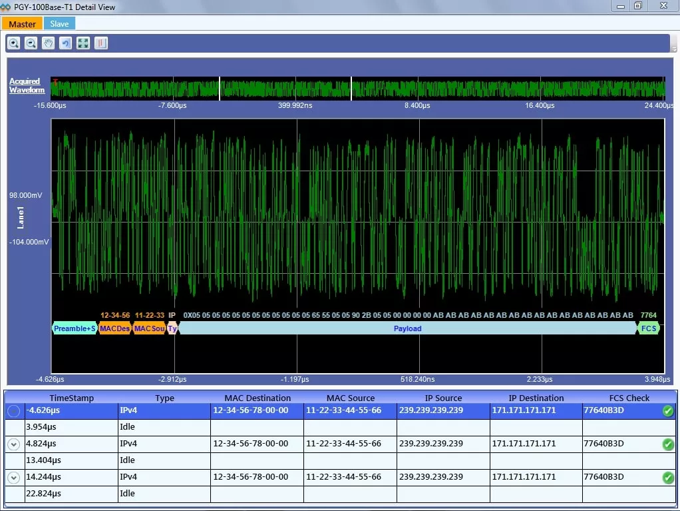Click the Zoom Out magnifier icon
The image size is (680, 511).
tap(31, 43)
